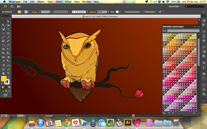Select the Blend tool

pos(8,61)
